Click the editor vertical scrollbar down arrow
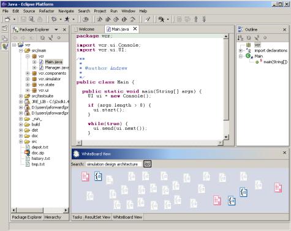 tap(226, 137)
